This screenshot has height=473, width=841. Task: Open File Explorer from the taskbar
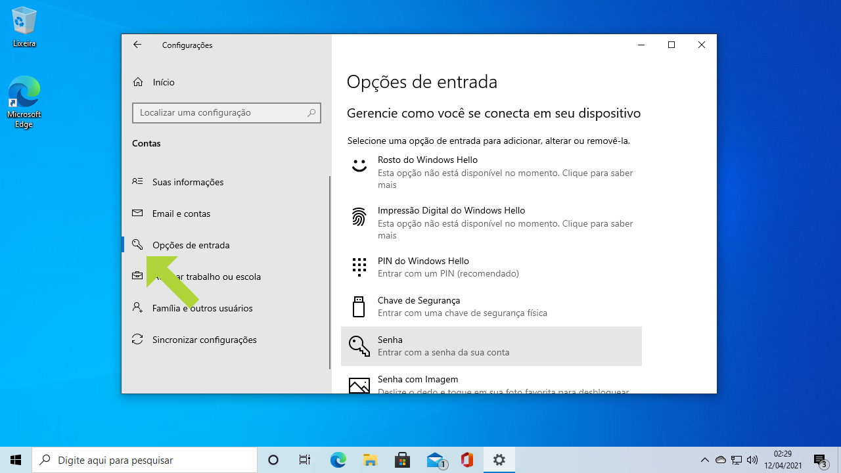click(370, 460)
